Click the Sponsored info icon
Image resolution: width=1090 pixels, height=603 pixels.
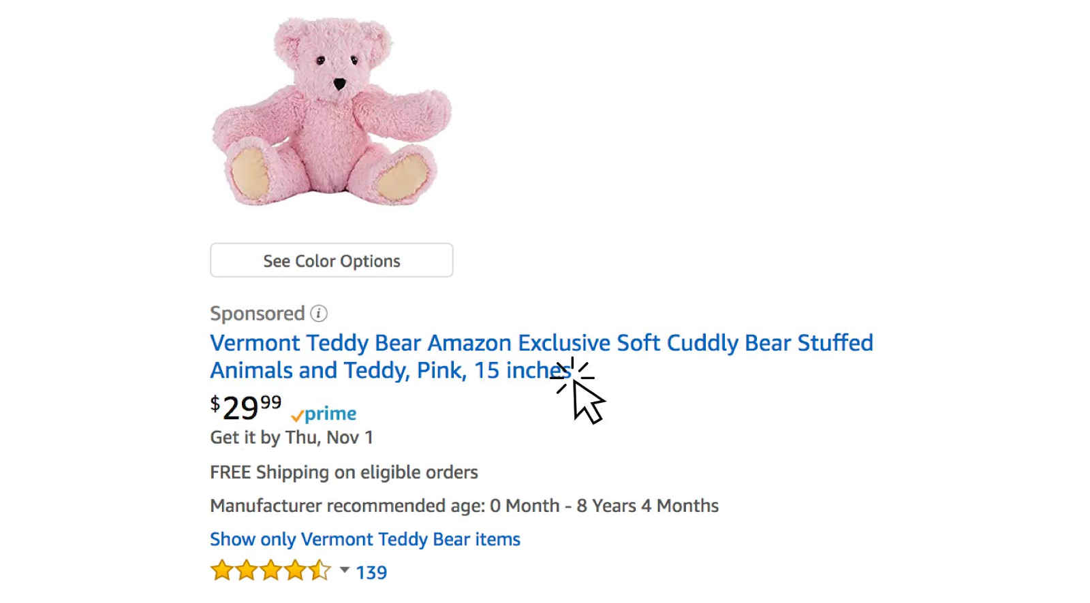(x=319, y=314)
